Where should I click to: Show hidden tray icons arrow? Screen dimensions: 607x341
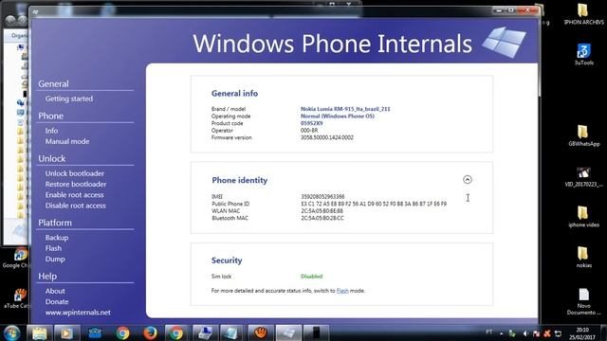(502, 333)
